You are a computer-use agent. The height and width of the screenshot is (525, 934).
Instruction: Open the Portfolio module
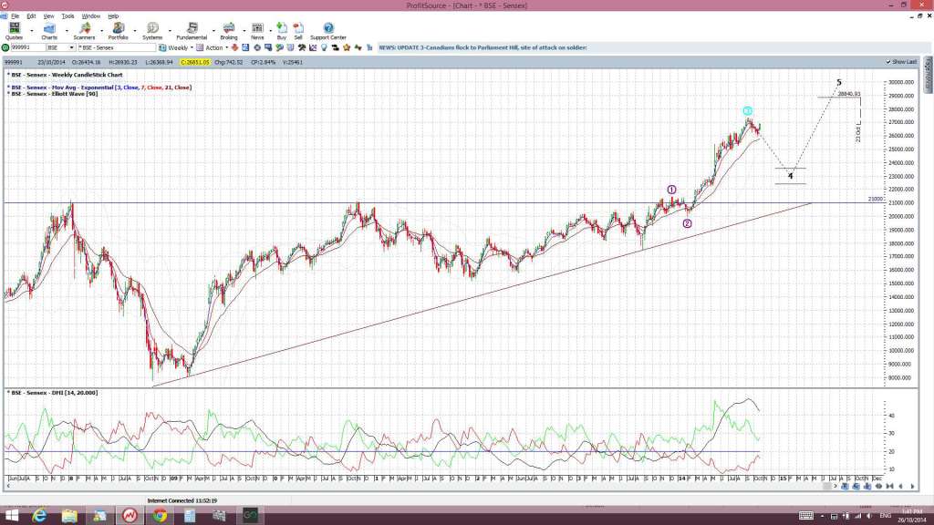click(x=118, y=31)
